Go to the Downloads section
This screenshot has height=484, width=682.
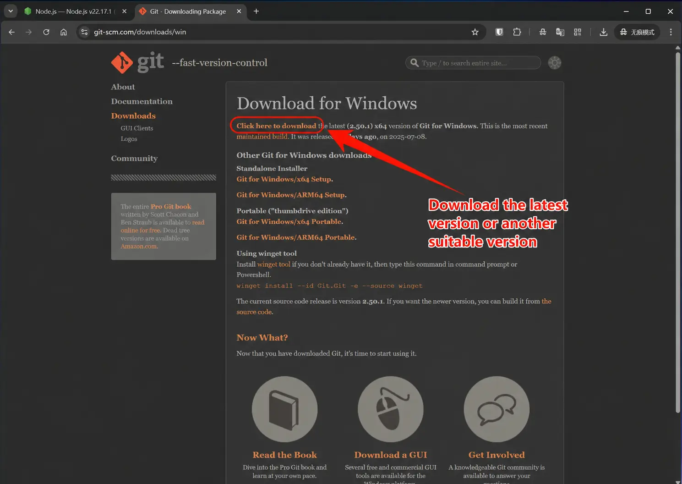(x=133, y=116)
